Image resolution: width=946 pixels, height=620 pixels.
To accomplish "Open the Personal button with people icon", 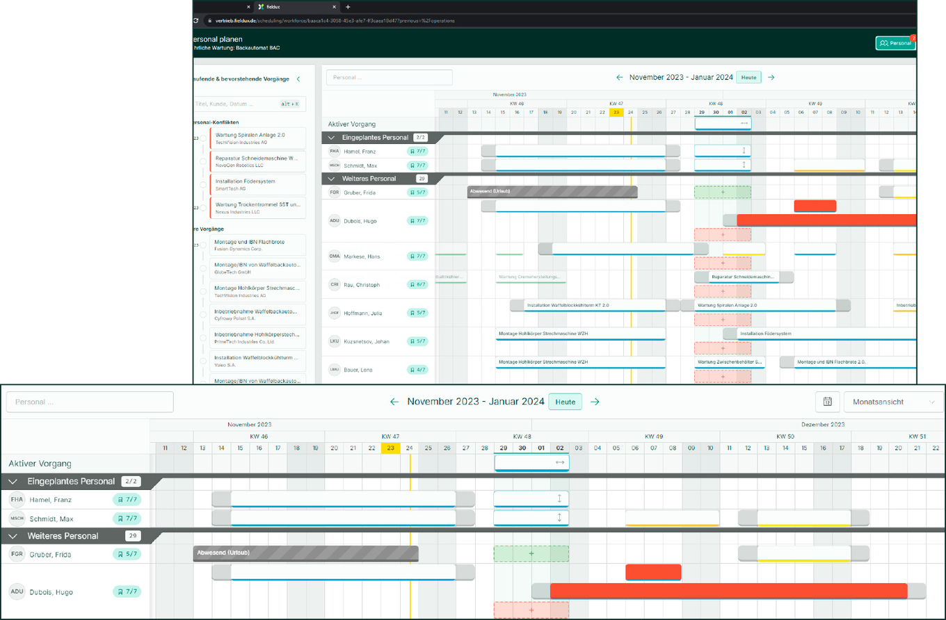I will [895, 43].
